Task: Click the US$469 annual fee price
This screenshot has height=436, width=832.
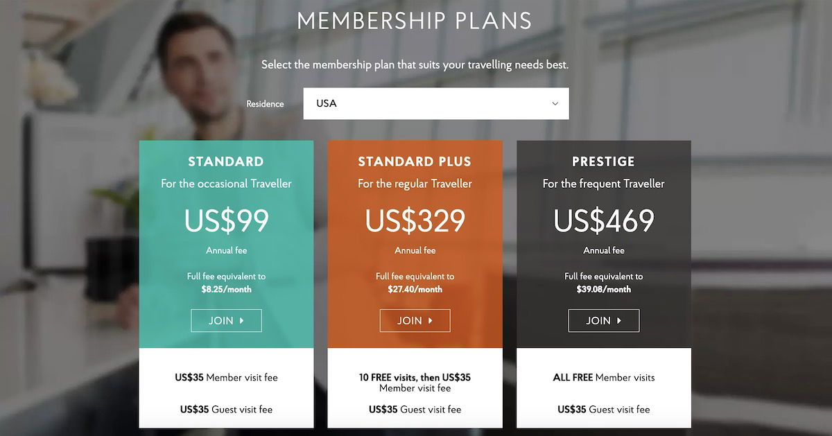Action: (604, 220)
